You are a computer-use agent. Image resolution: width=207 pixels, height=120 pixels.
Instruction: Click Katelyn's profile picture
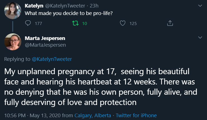coord(13,11)
